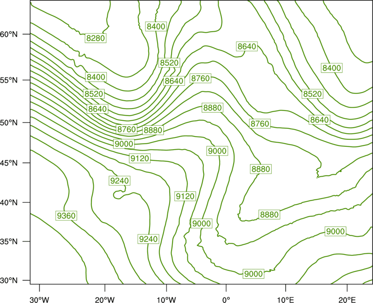Click the 8760 label near 55°N
This screenshot has width=373, height=303.
(200, 78)
